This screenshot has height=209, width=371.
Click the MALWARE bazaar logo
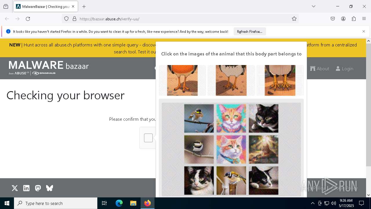point(49,68)
